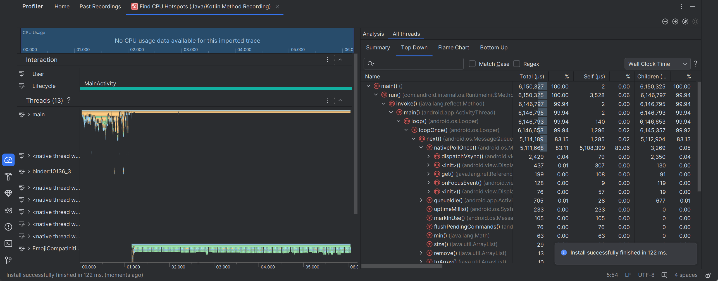Image resolution: width=718 pixels, height=281 pixels.
Task: Open the Profiler options kebab menu
Action: tap(681, 6)
